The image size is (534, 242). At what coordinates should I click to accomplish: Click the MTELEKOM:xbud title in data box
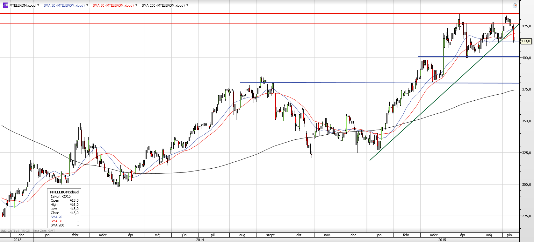coord(64,192)
